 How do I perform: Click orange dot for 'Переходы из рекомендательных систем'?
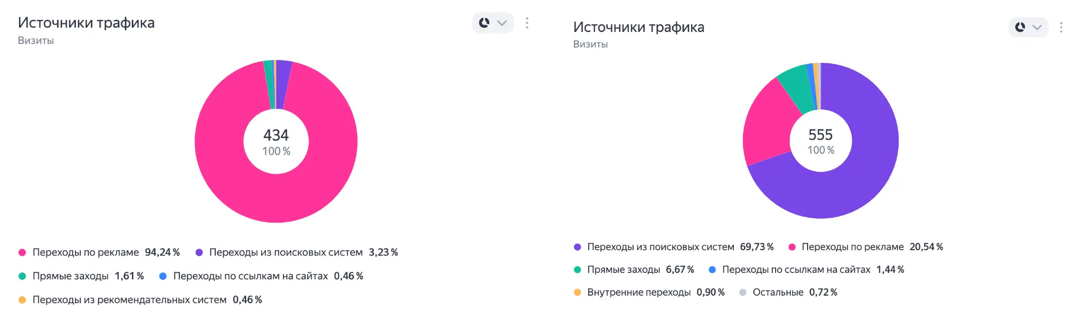(22, 300)
